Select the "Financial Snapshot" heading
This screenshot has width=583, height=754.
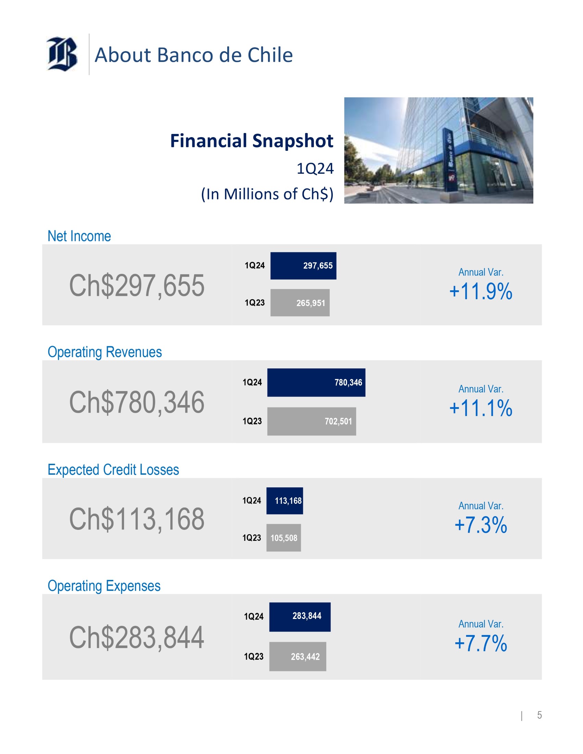click(252, 141)
